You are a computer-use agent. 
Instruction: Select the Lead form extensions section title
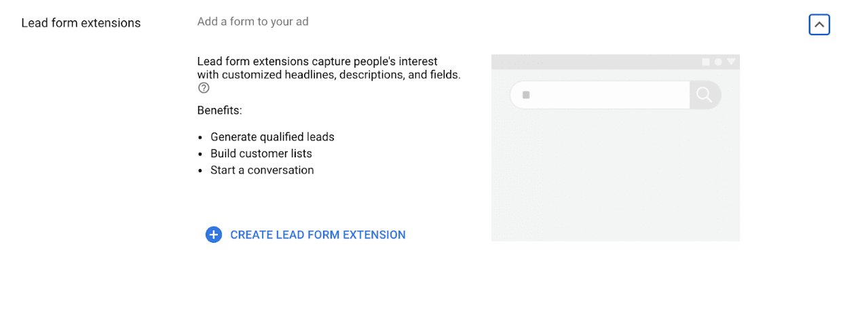(81, 23)
